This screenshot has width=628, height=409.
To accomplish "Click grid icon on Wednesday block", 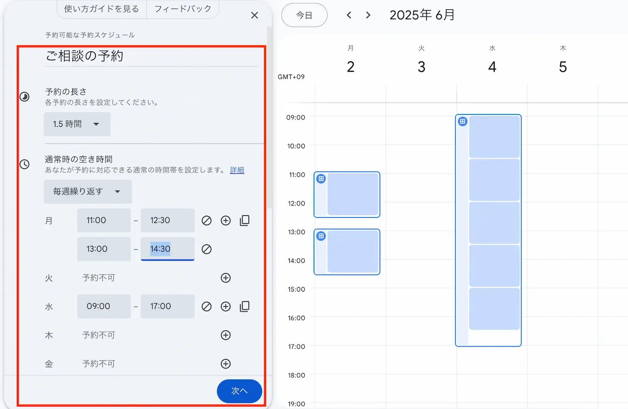I will (x=463, y=122).
